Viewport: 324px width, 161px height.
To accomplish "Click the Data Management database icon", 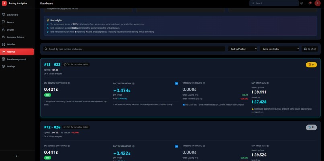I will point(3,59).
